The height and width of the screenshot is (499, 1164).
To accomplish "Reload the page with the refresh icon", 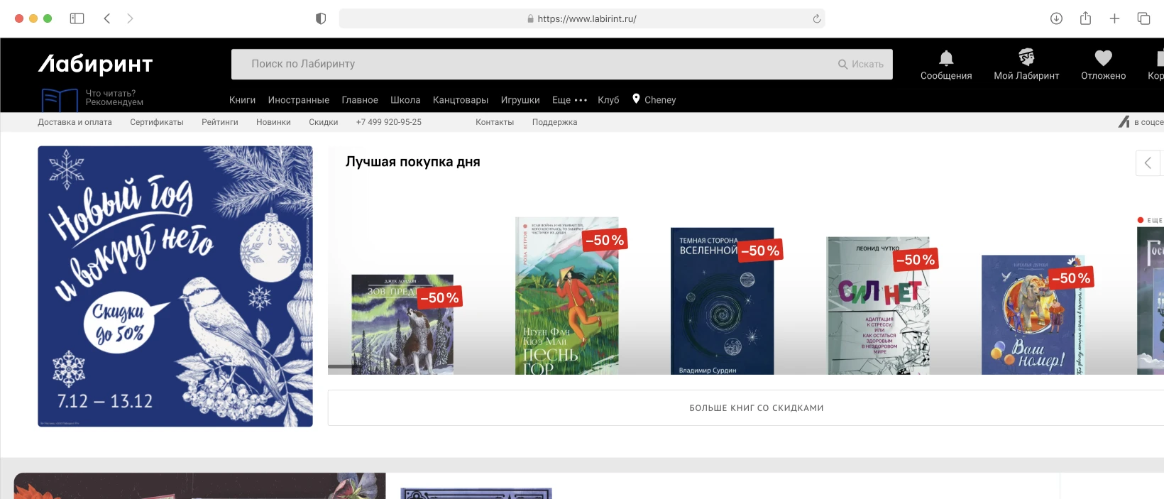I will pyautogui.click(x=817, y=19).
